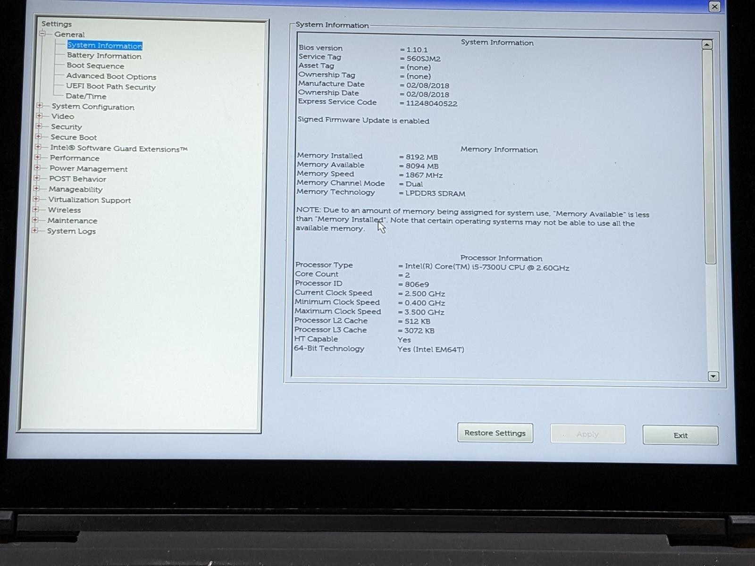Expand the Security settings node
The height and width of the screenshot is (566, 755).
coord(39,126)
